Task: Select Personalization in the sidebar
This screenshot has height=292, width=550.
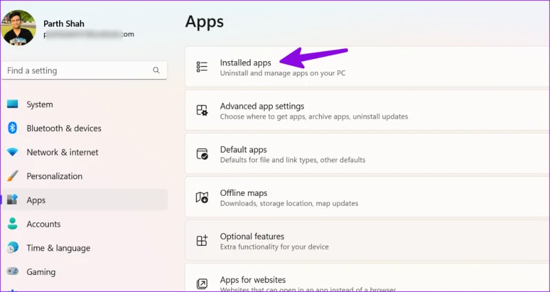Action: click(84, 176)
